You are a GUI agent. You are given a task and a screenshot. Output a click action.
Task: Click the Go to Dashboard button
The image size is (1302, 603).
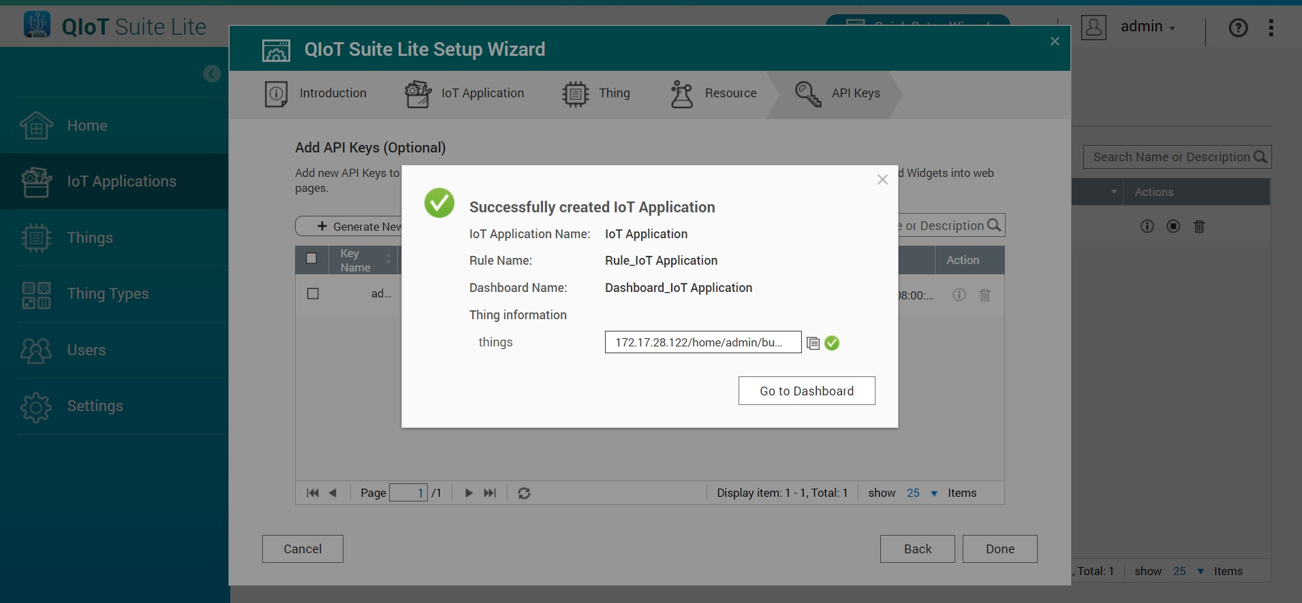806,391
